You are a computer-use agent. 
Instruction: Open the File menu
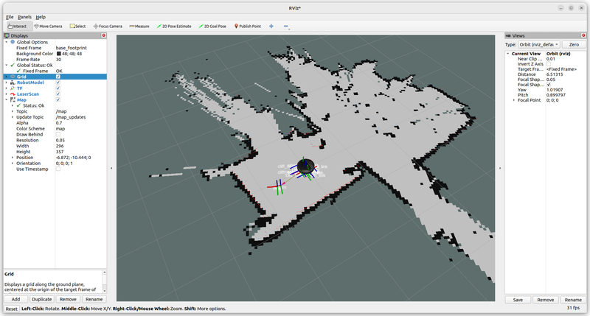tap(10, 16)
